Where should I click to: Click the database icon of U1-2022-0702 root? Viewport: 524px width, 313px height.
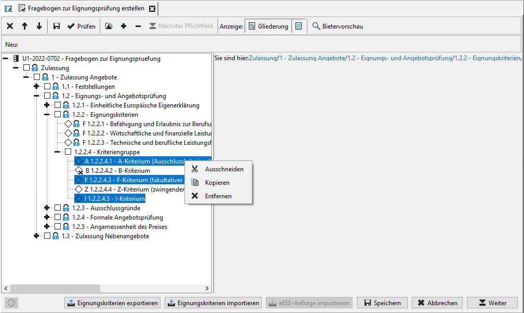tap(16, 59)
